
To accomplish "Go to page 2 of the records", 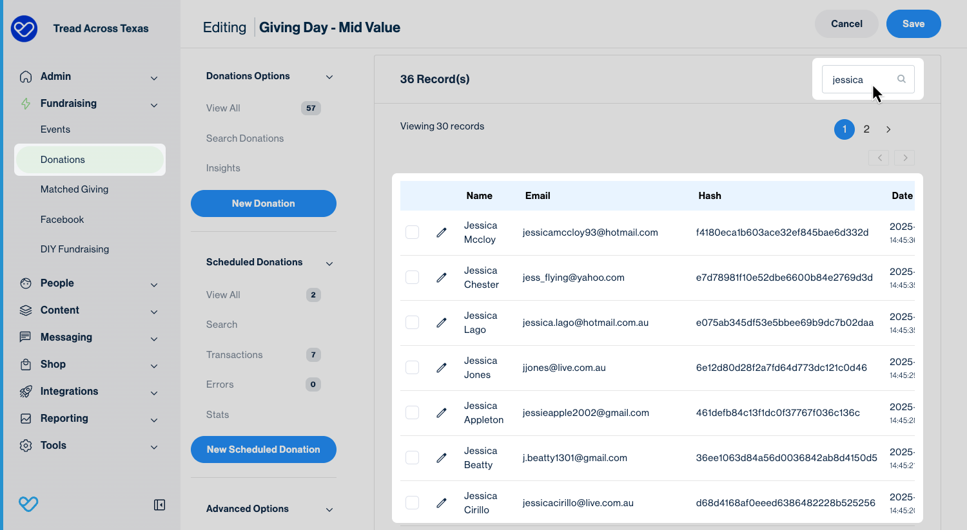I will pos(866,129).
